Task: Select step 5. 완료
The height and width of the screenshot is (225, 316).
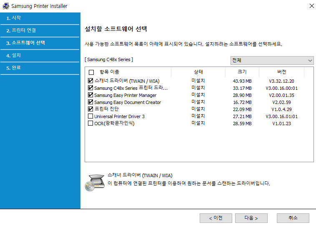Action: point(40,68)
